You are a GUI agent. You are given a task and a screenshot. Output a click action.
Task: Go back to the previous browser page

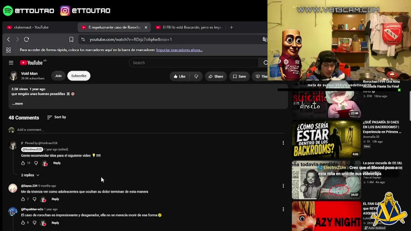point(8,39)
